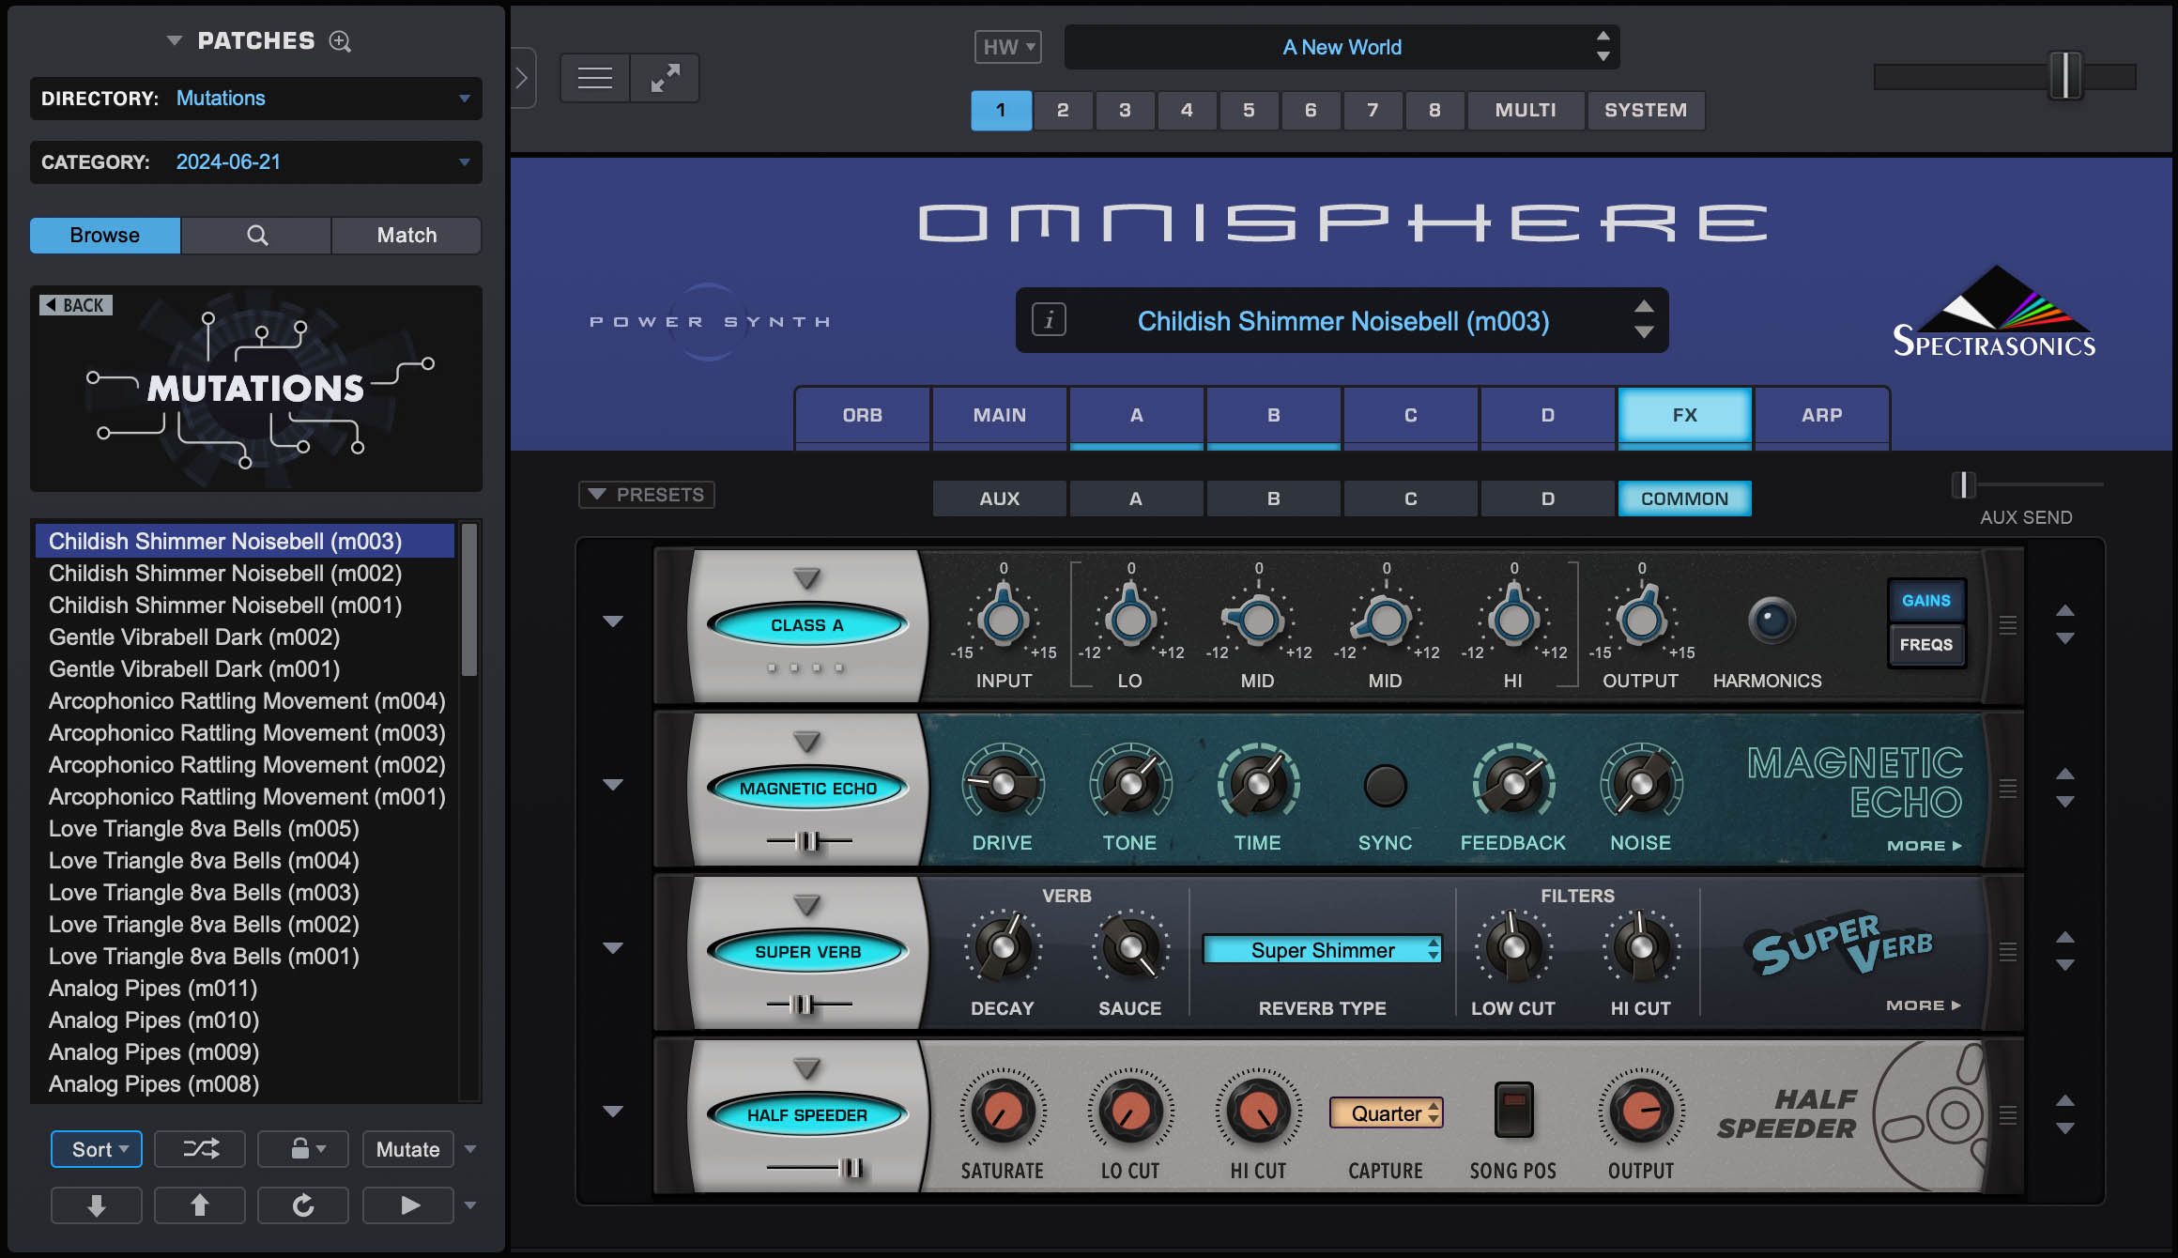Click the Mutate button

[407, 1148]
